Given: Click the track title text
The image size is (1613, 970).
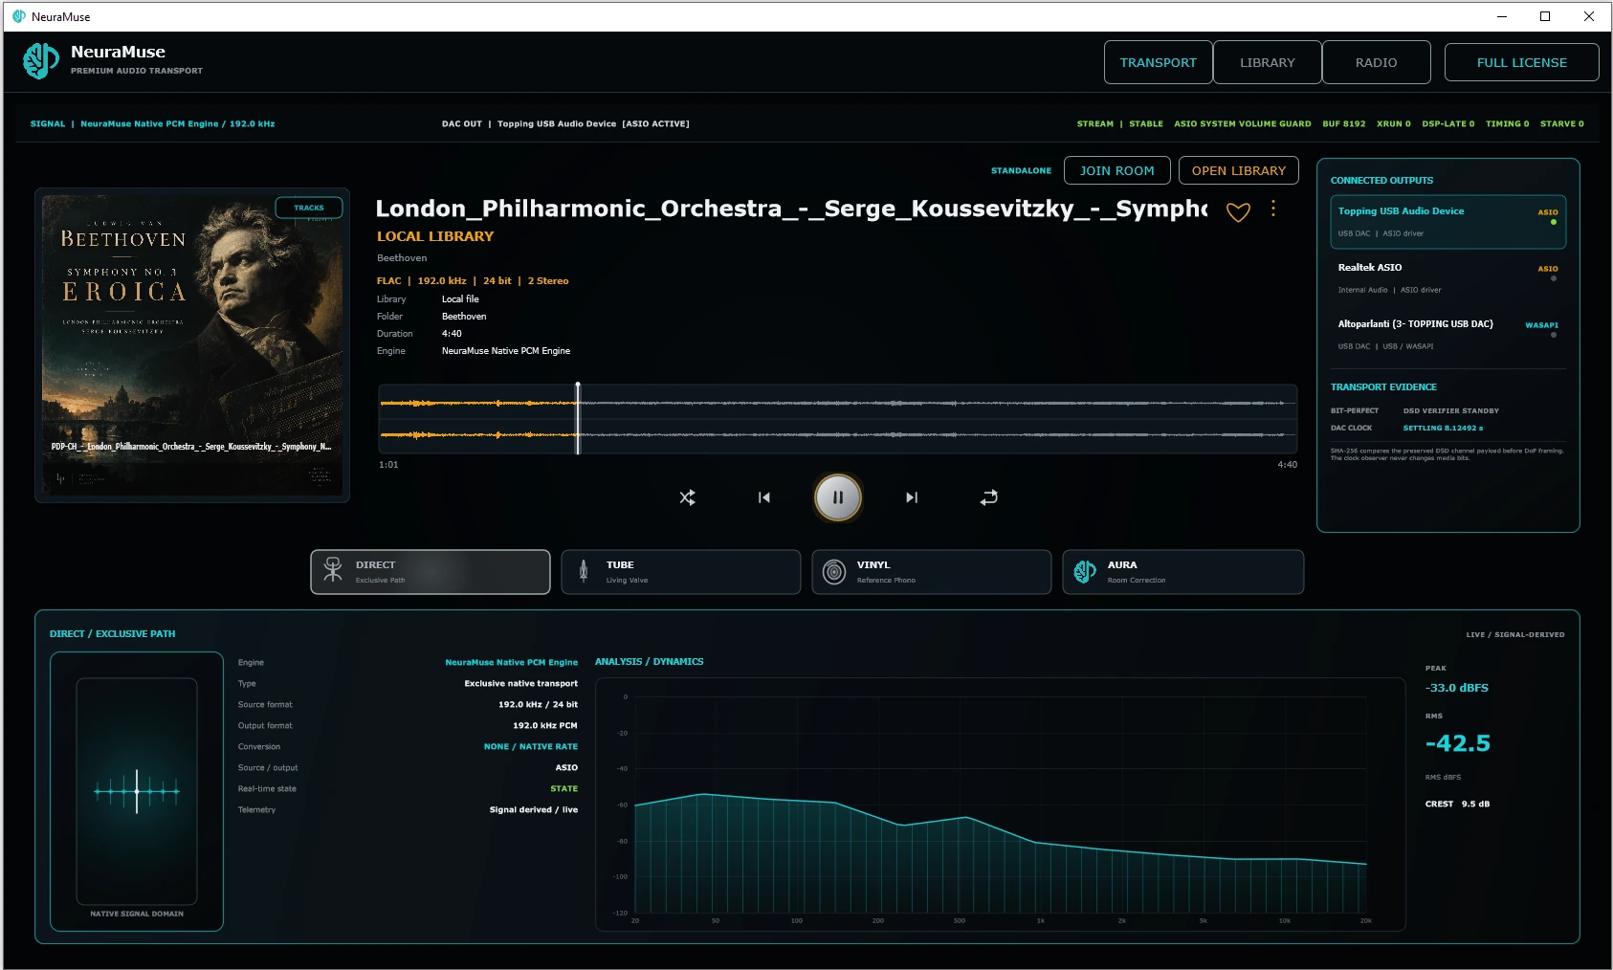Looking at the screenshot, I should (x=791, y=209).
